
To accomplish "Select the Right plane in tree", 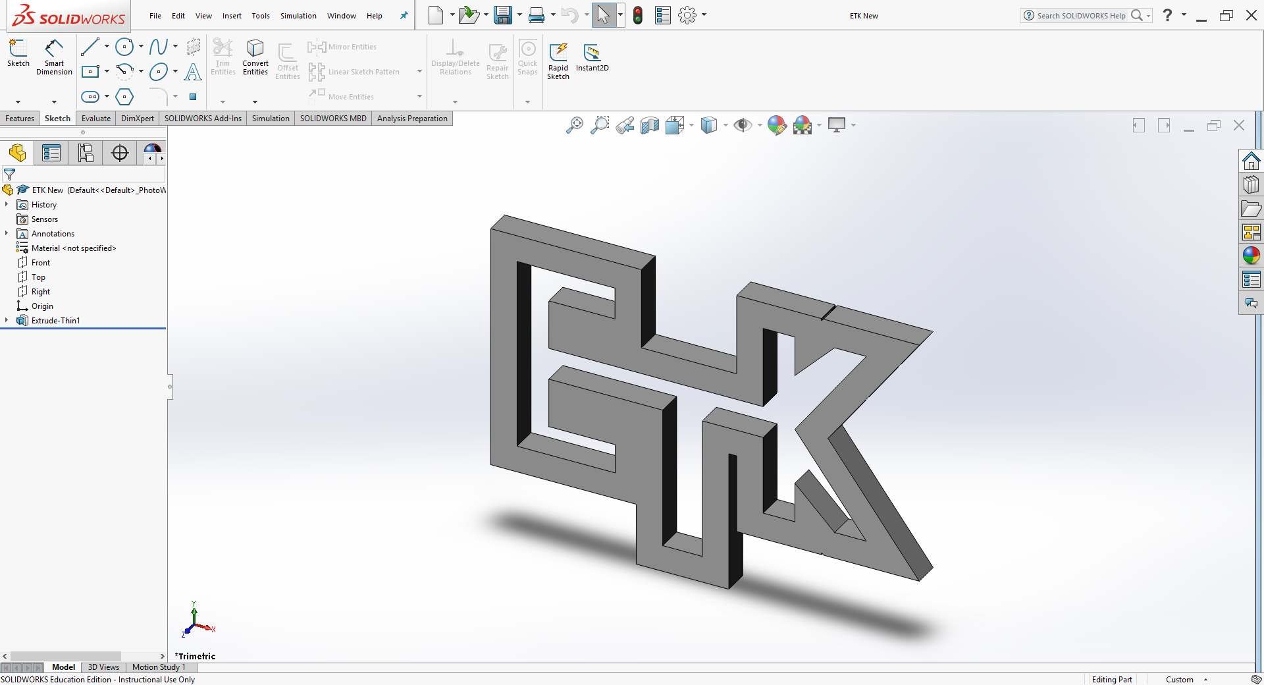I will [x=34, y=291].
